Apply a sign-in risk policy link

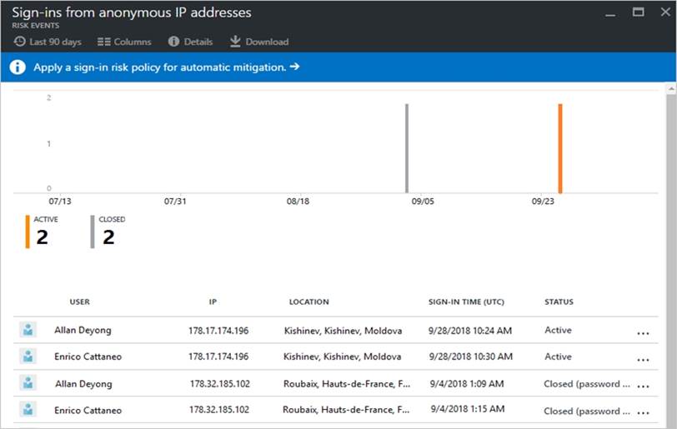click(166, 67)
